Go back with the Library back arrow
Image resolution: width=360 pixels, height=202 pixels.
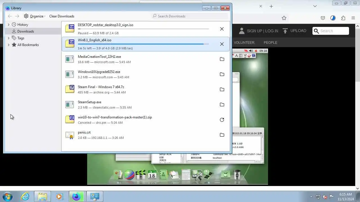(x=10, y=16)
